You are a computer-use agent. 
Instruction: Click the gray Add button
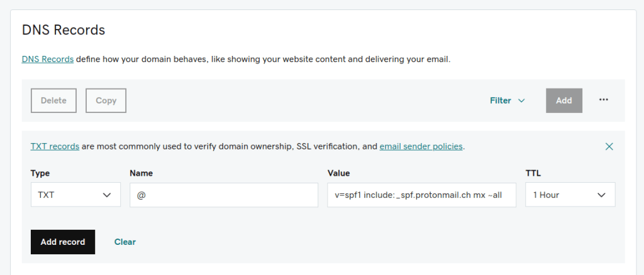pos(564,100)
